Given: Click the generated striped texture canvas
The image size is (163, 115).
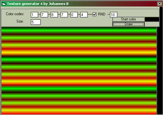Looking at the screenshot, I should [79, 71].
